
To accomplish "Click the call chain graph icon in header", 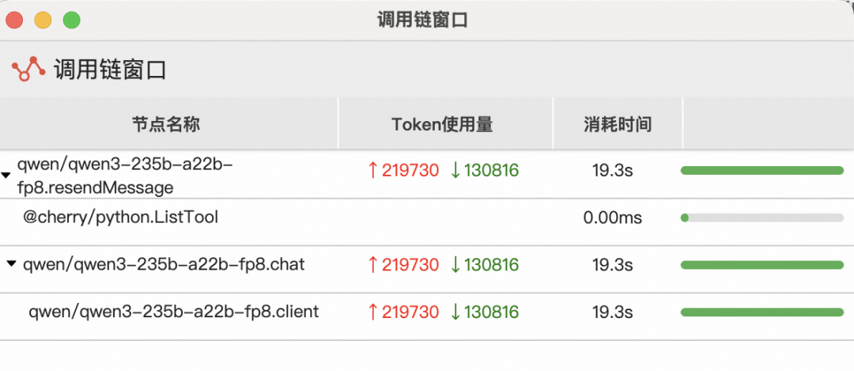I will pos(28,69).
